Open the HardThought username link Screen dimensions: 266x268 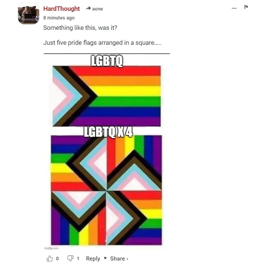pos(61,9)
